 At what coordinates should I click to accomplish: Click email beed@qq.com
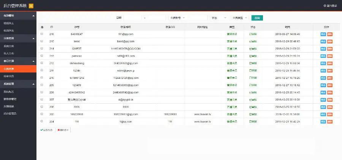(126, 41)
